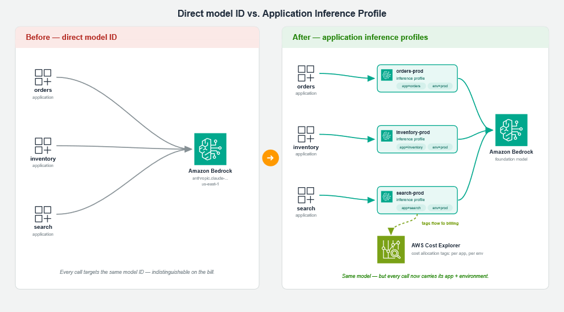Image resolution: width=564 pixels, height=312 pixels.
Task: Click the "inference profile" subtitle under search-prod
Action: [x=410, y=200]
